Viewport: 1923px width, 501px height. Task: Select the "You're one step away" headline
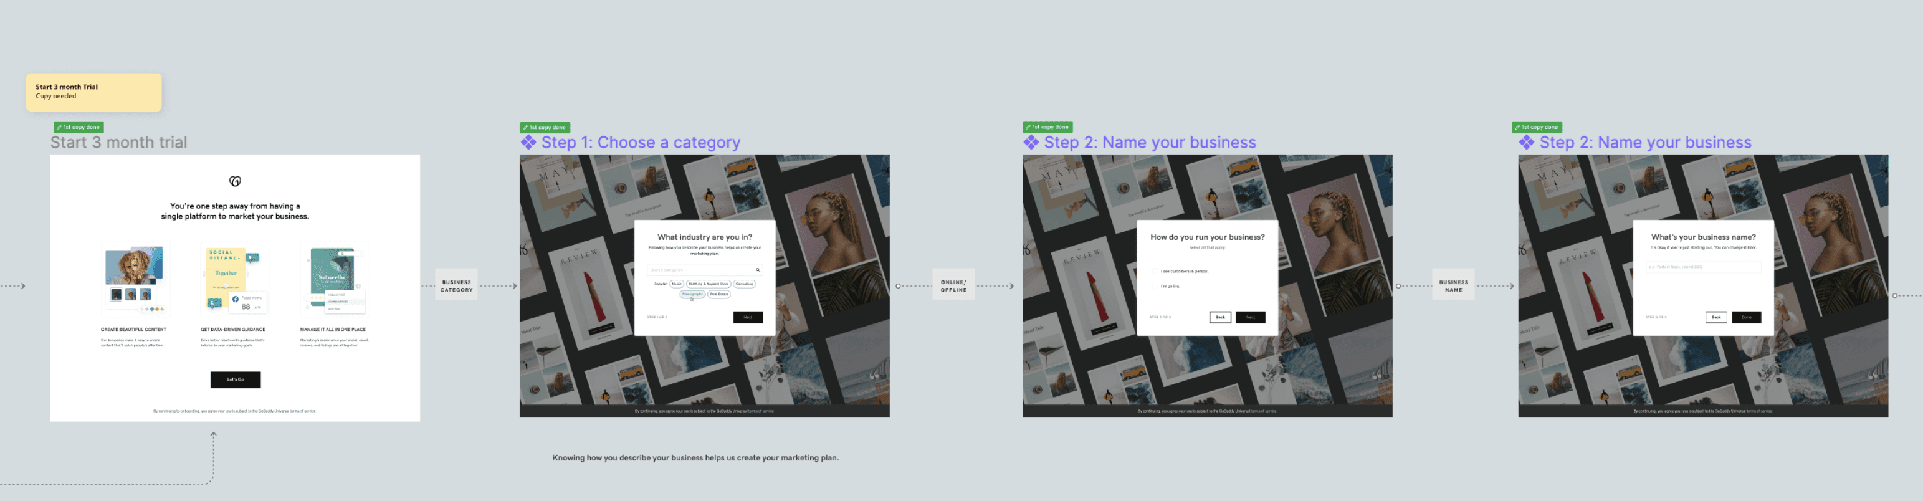point(235,211)
